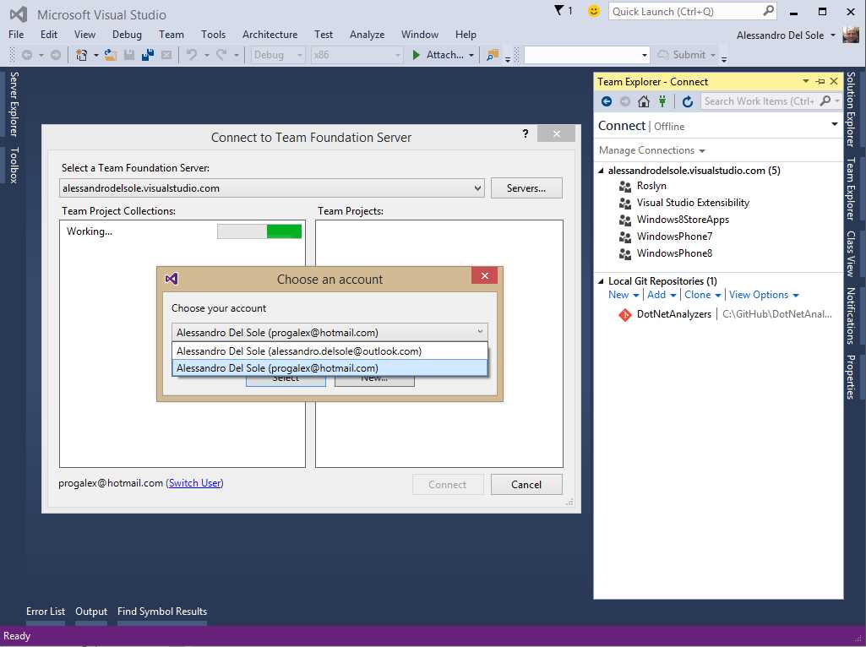Open the Home page in Team Explorer

pyautogui.click(x=643, y=101)
